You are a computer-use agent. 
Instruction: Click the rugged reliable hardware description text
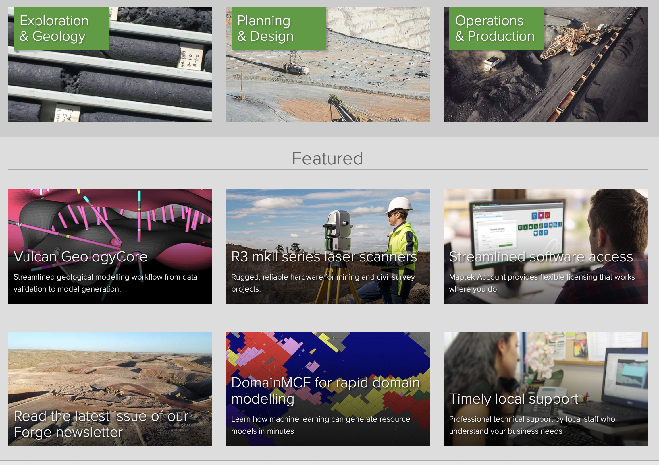(323, 283)
